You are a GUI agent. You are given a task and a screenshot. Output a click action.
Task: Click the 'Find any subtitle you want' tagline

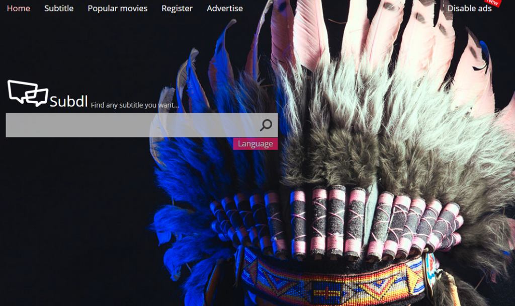click(x=135, y=105)
